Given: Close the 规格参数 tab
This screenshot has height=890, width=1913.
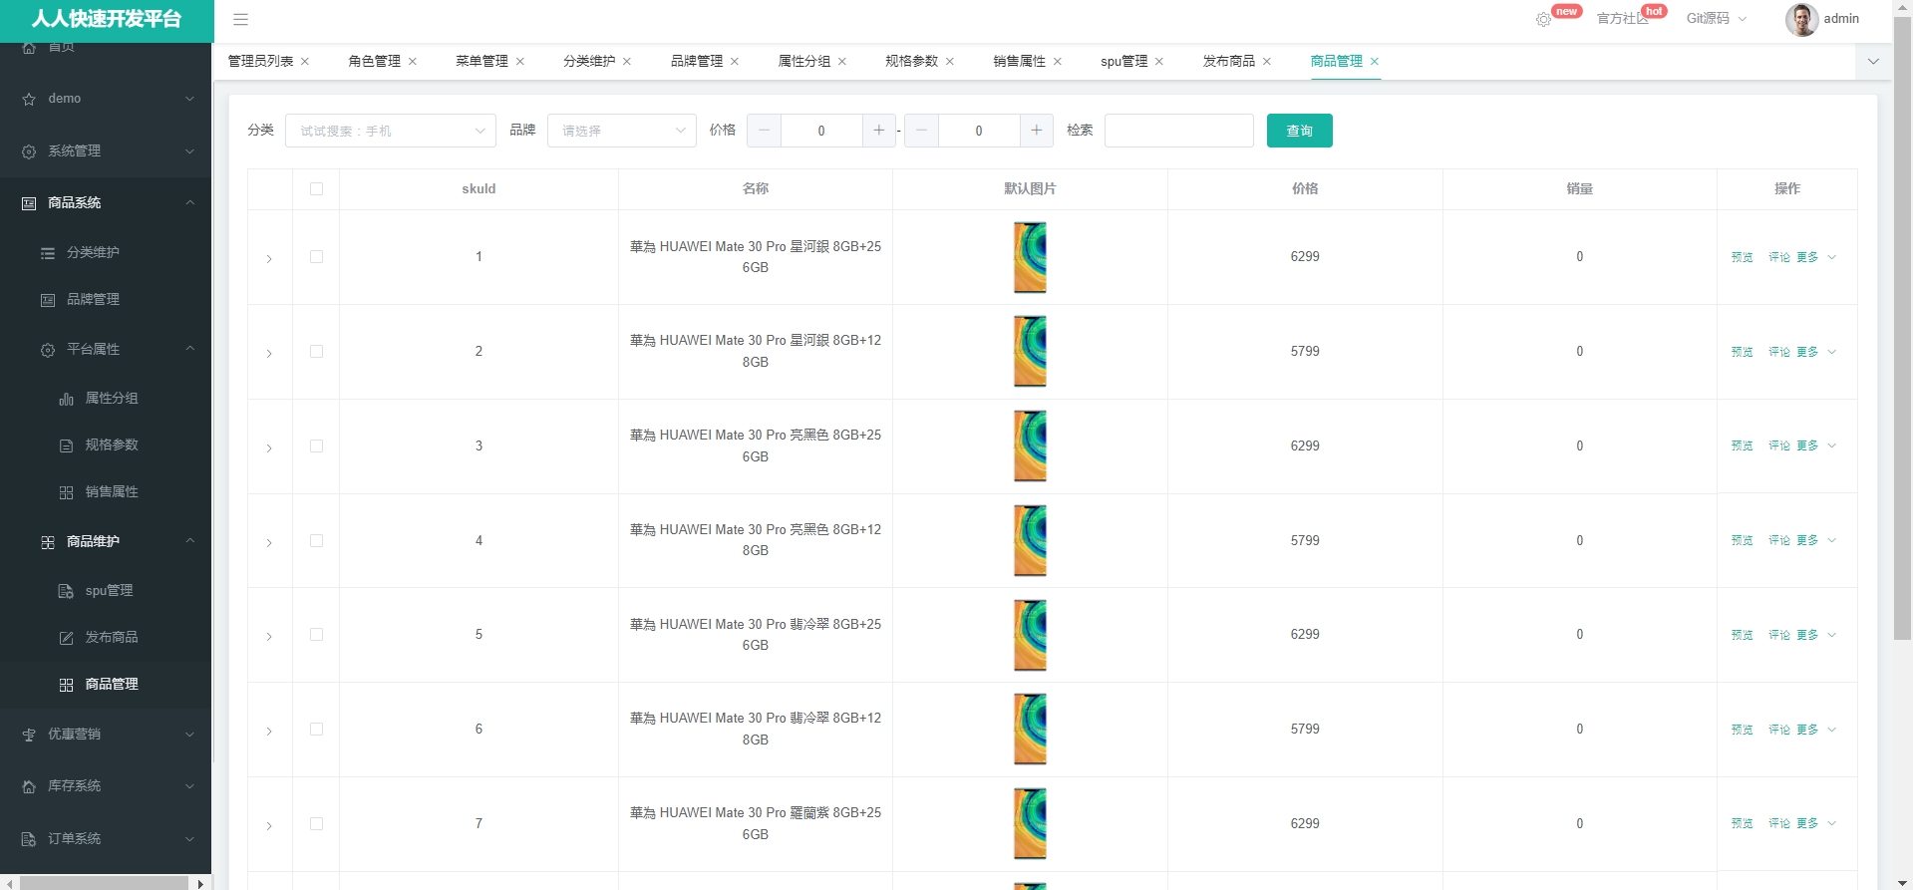Looking at the screenshot, I should pos(950,62).
